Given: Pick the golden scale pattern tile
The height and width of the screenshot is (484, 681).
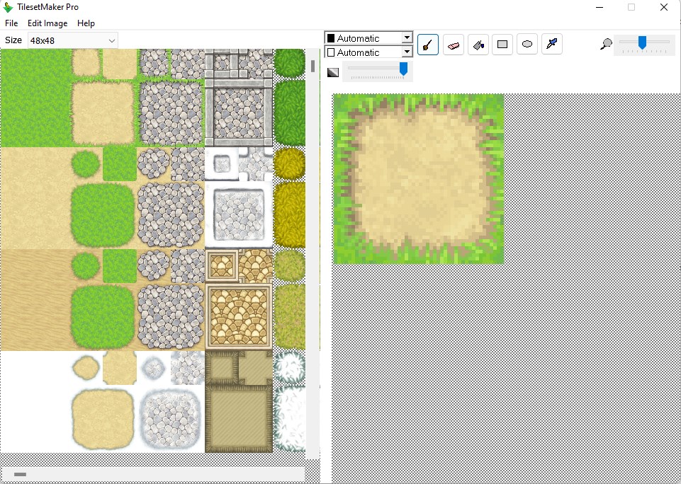Looking at the screenshot, I should (x=238, y=316).
